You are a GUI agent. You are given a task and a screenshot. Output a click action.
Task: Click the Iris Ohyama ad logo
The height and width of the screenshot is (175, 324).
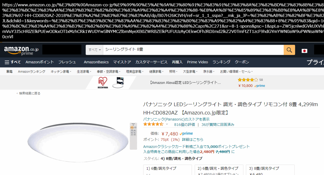(103, 83)
